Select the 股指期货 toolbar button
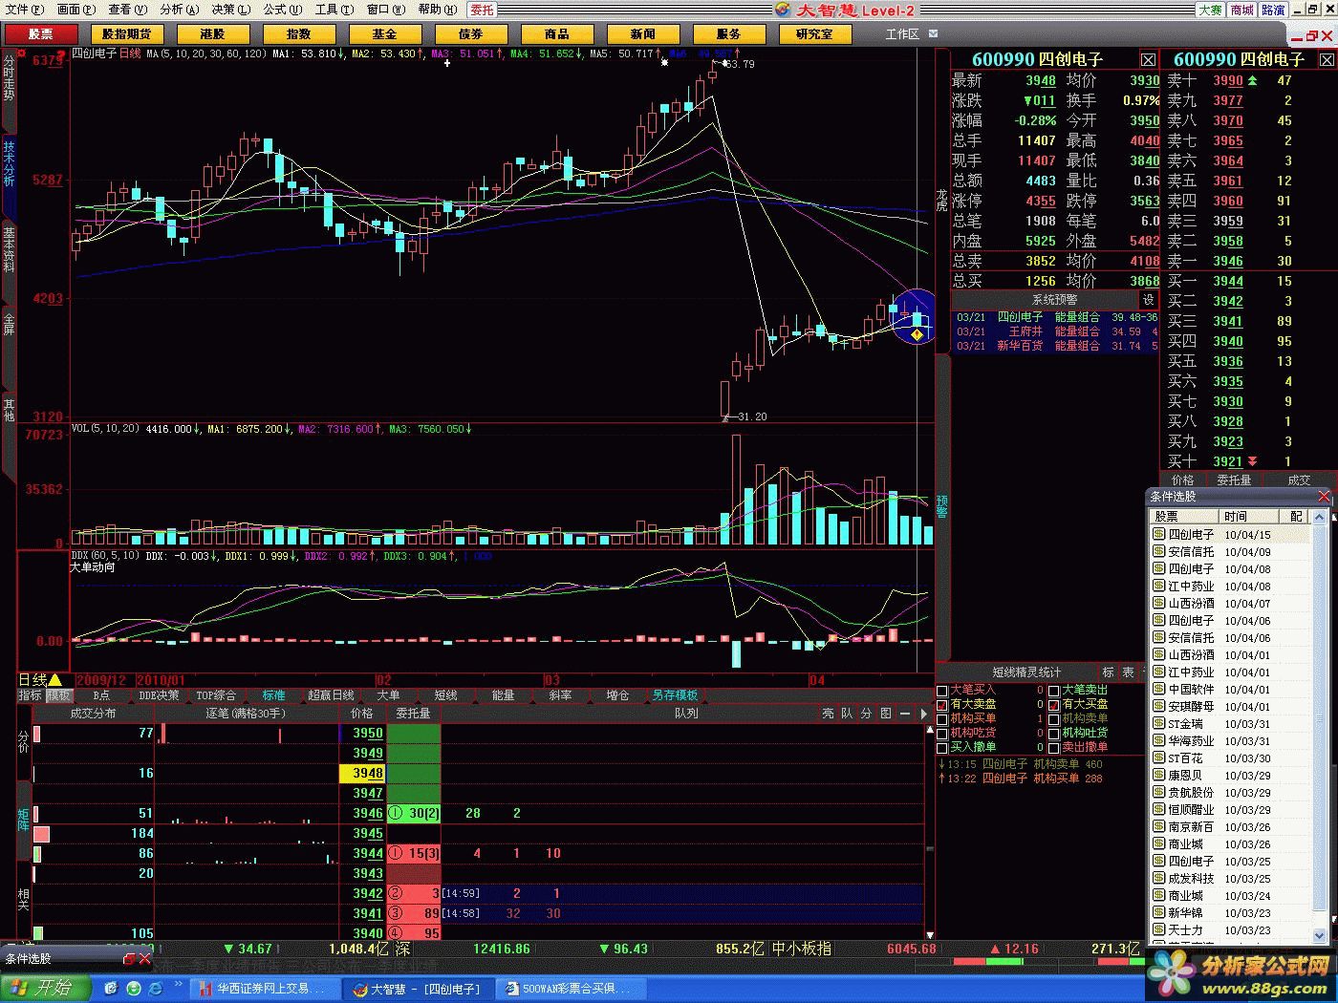The image size is (1338, 1003). click(126, 33)
